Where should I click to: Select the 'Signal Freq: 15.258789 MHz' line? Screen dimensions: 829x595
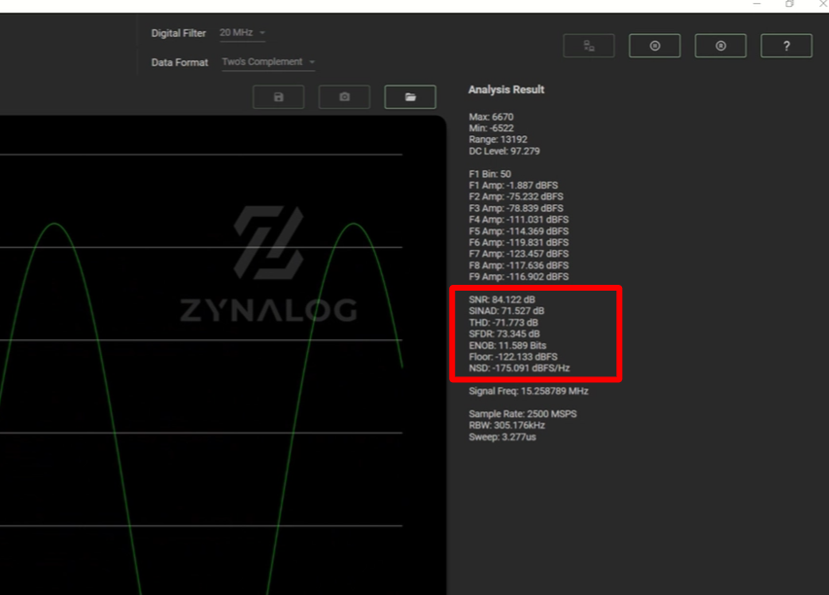[528, 391]
